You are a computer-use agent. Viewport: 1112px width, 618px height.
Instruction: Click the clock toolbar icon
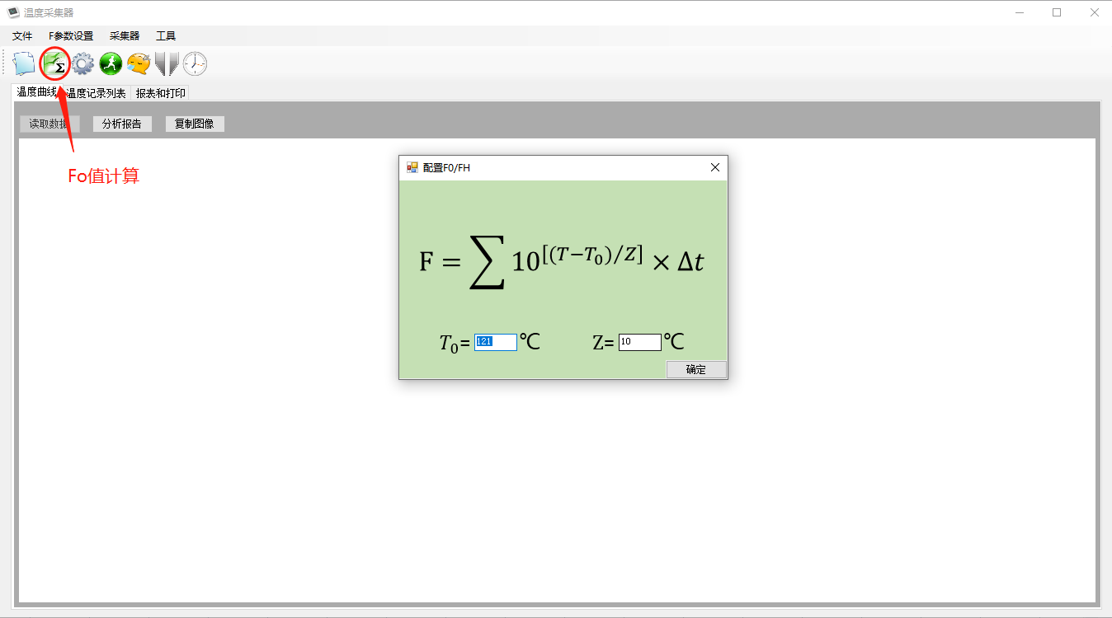coord(195,63)
